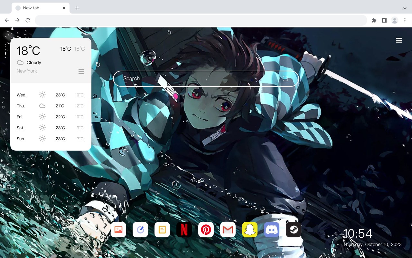Toggle the browser side panel

click(x=384, y=20)
